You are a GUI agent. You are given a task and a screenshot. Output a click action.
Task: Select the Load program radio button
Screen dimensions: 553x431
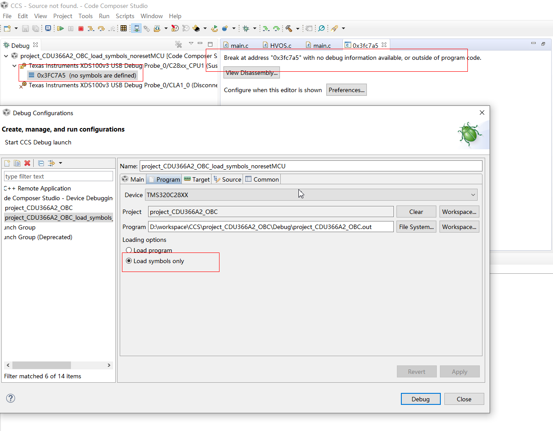129,250
